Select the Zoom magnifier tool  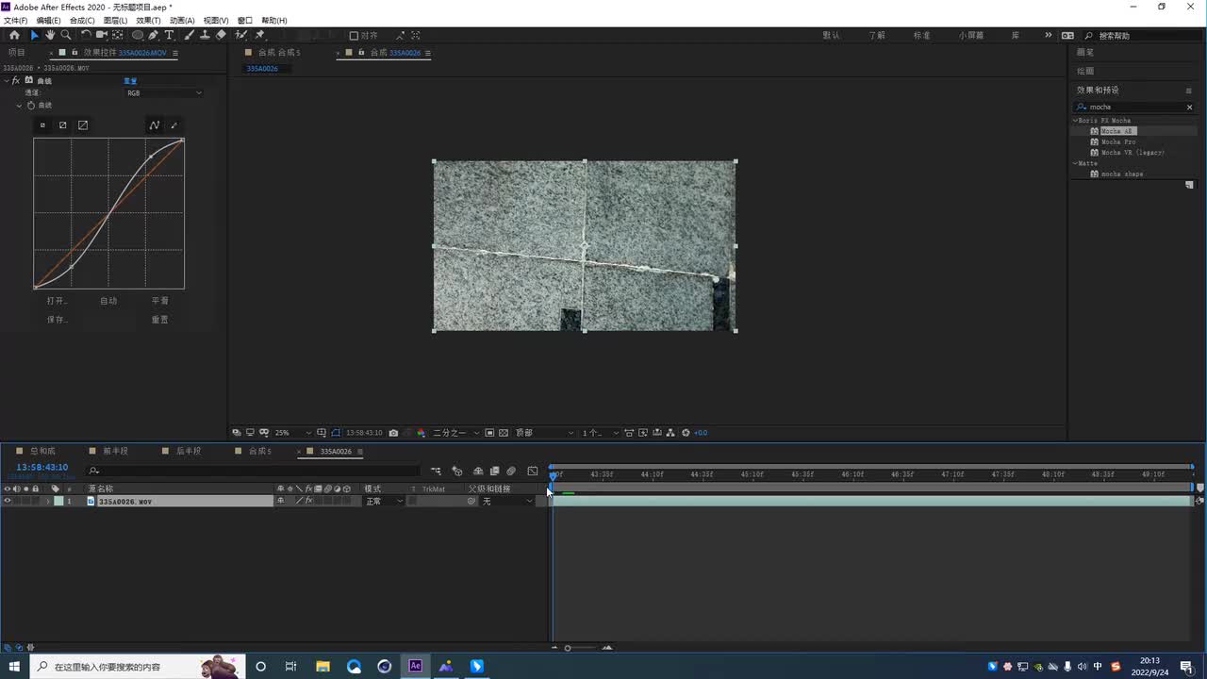coord(66,35)
